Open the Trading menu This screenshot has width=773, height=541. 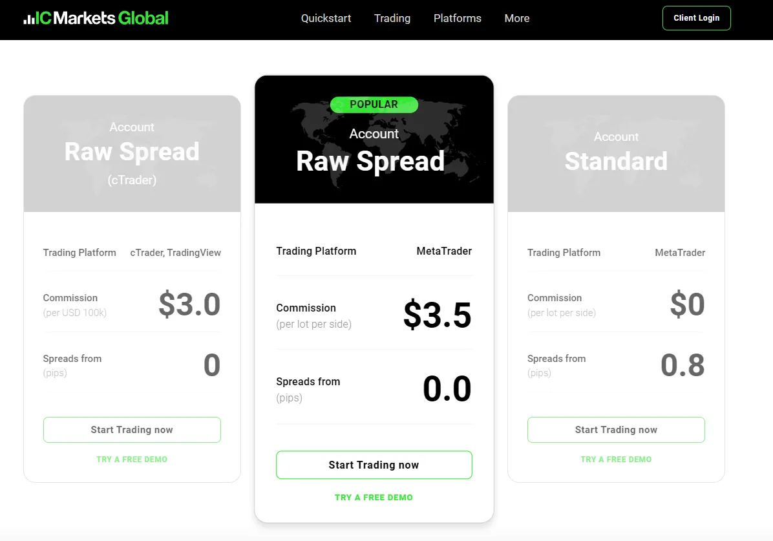pos(392,18)
